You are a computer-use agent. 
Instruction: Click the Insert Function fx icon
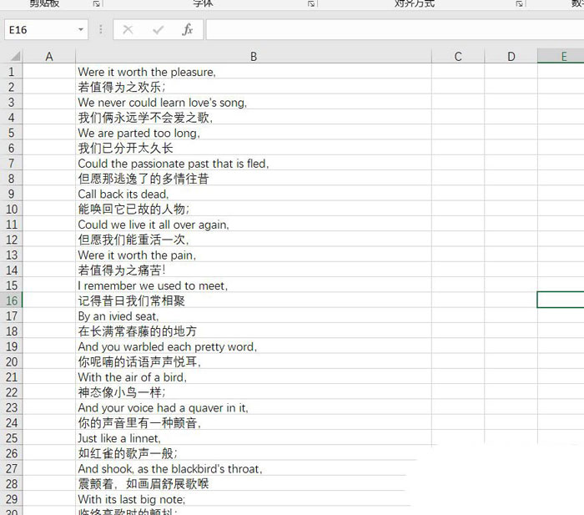click(188, 30)
